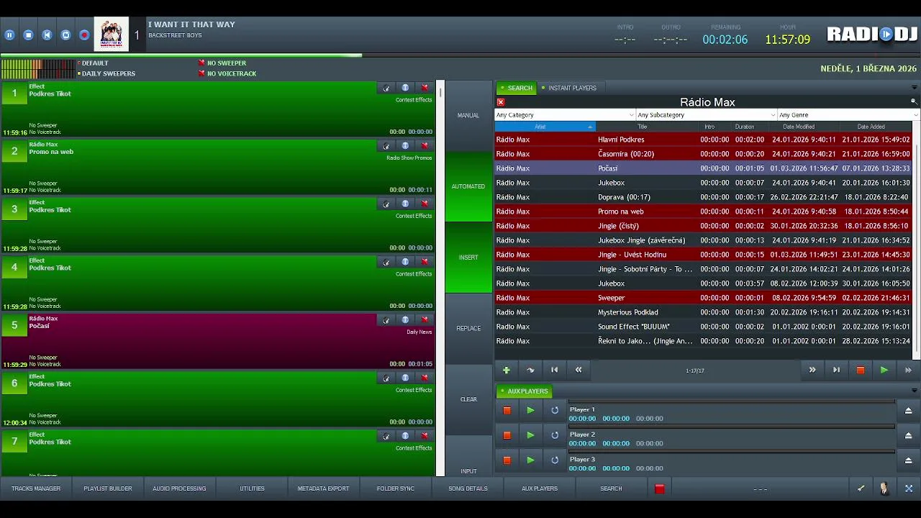Stop the main player
Viewport: 921px width, 518px height.
coord(28,35)
